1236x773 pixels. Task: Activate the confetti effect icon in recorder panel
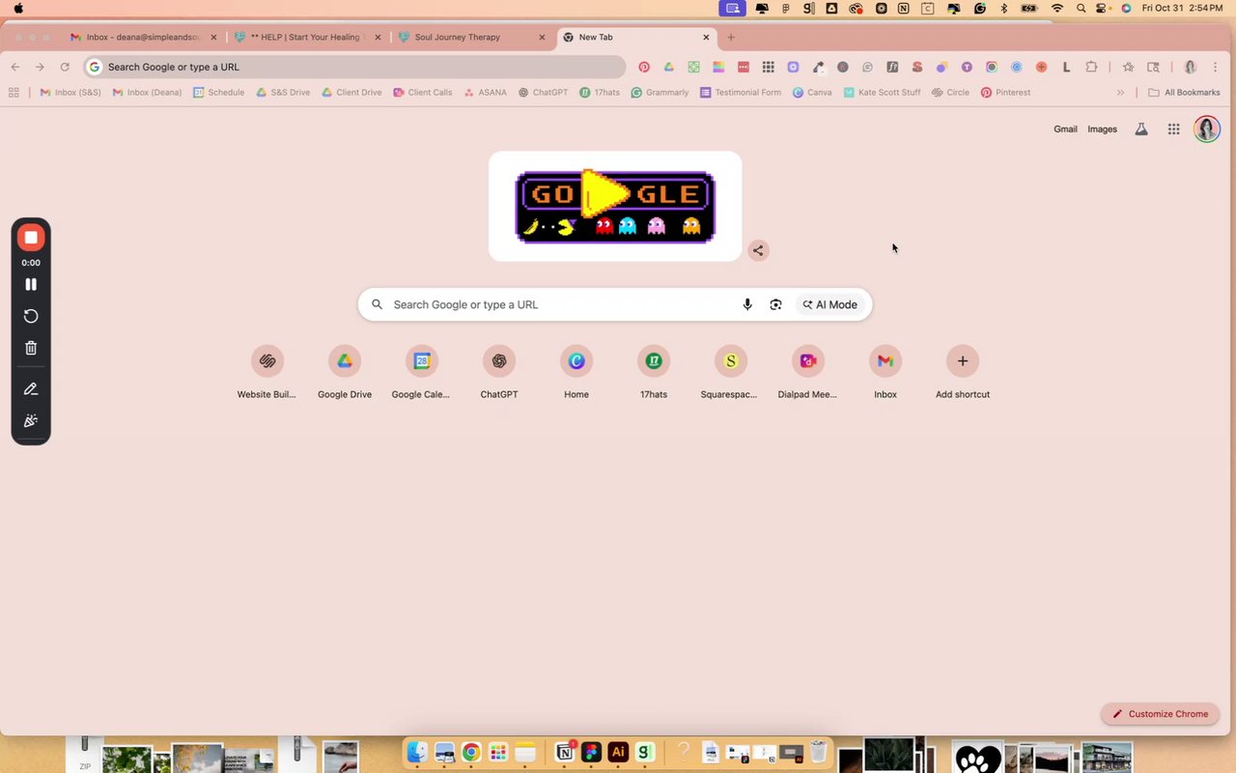31,420
